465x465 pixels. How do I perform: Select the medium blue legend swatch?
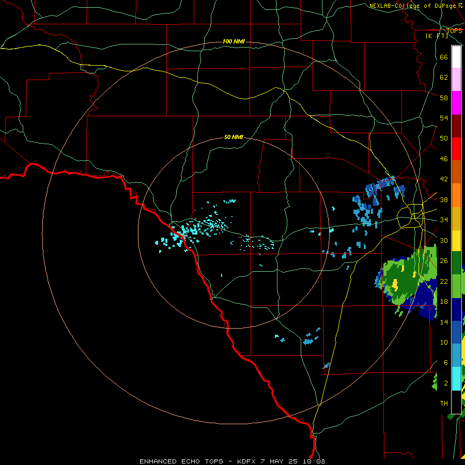pos(456,332)
